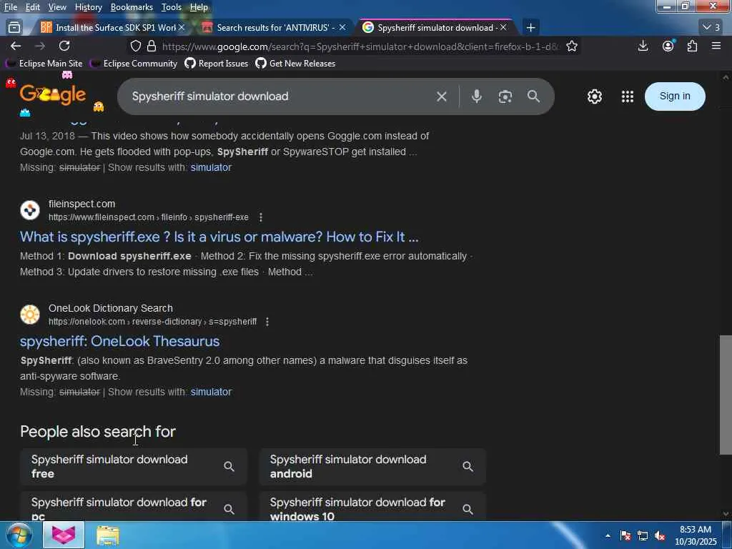Open the Windows Start menu
The width and height of the screenshot is (732, 549).
point(19,535)
